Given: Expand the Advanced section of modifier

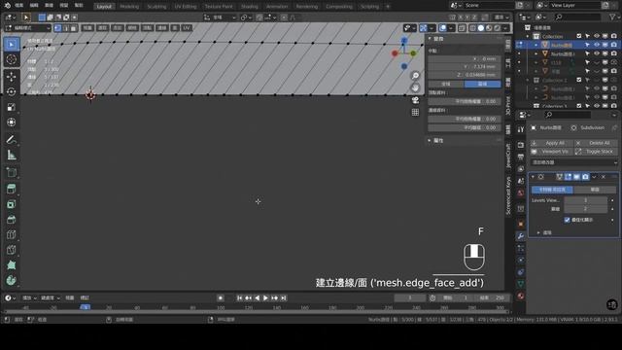Looking at the screenshot, I should [x=538, y=233].
